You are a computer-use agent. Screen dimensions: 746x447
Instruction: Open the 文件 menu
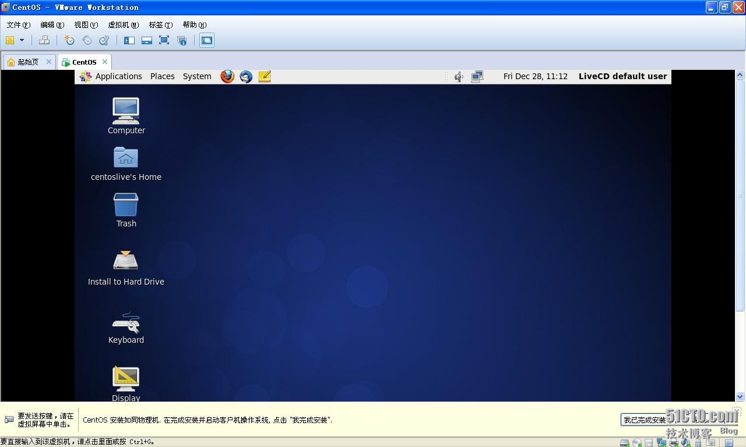(x=18, y=25)
